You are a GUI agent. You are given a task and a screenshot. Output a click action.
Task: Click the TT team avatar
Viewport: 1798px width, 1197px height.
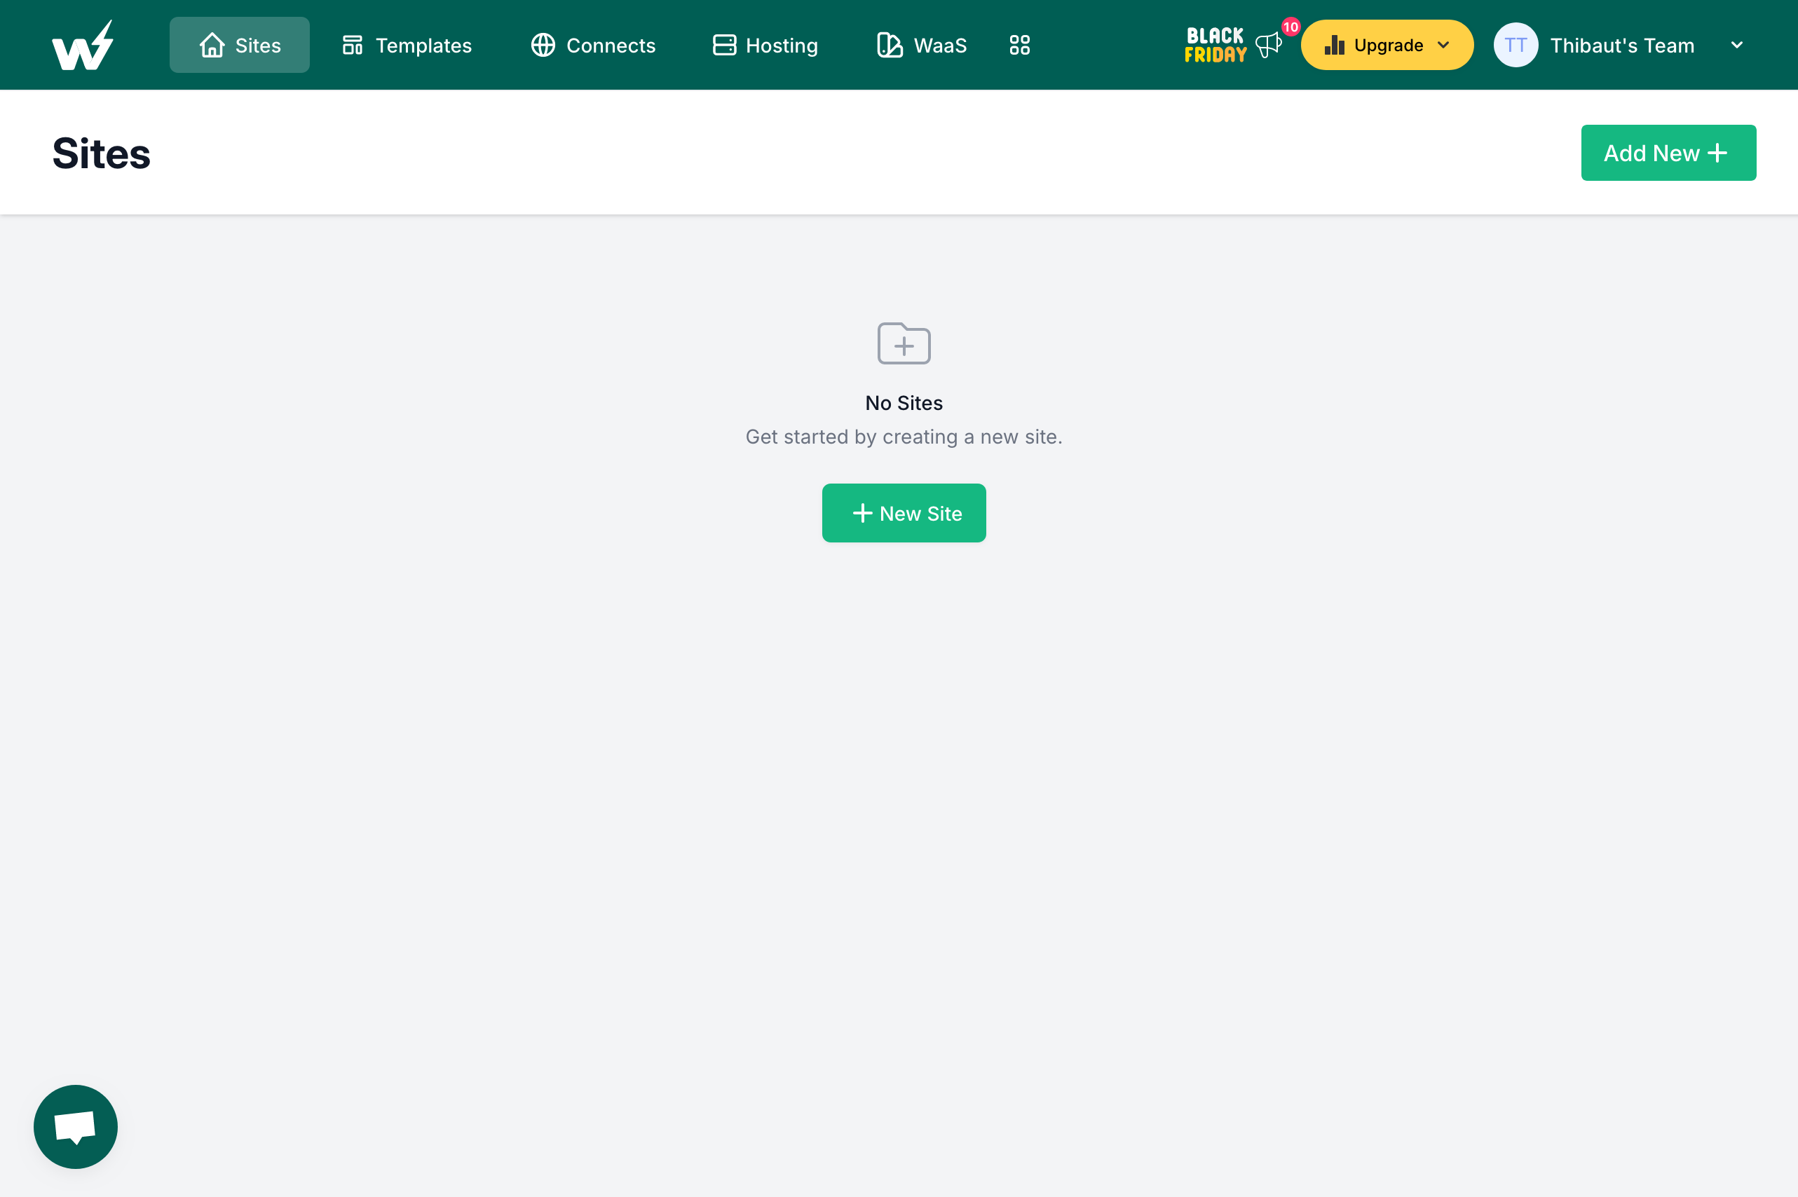1516,46
